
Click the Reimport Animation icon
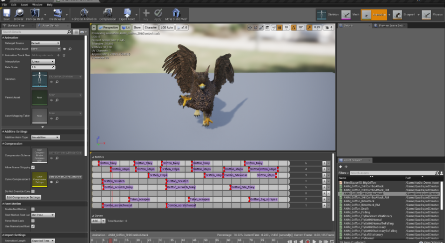click(x=84, y=14)
